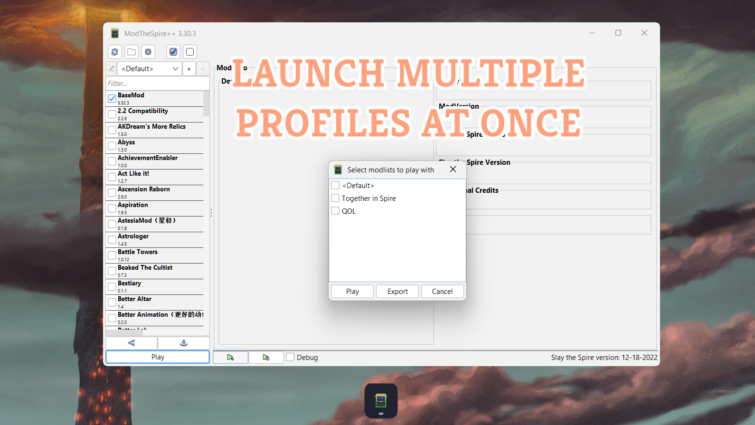Open the settings gear icon
The image size is (755, 425).
(148, 52)
